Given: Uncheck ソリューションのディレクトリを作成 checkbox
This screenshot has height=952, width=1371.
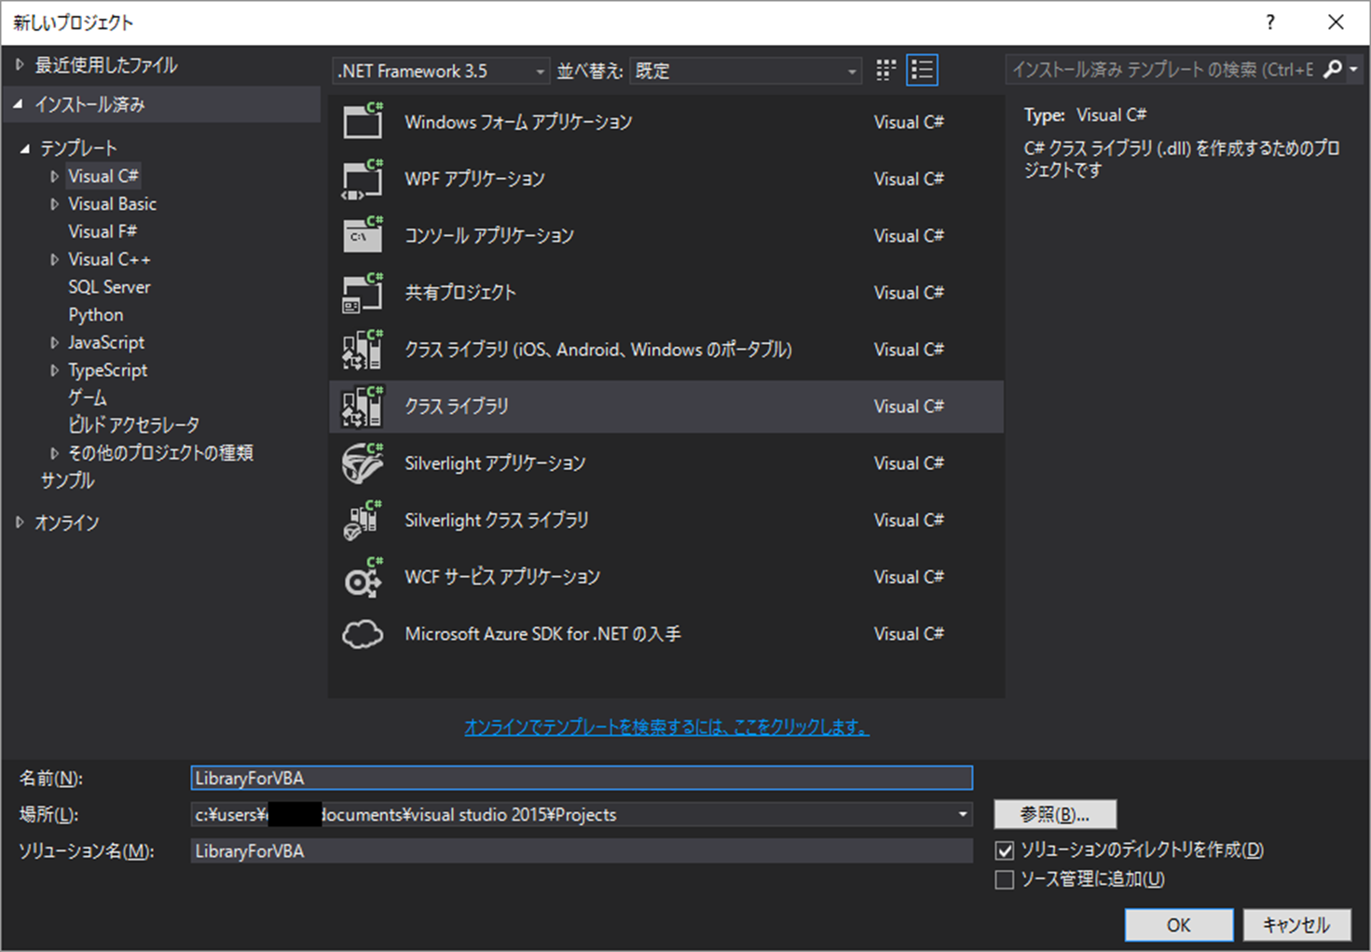Looking at the screenshot, I should pyautogui.click(x=1005, y=850).
